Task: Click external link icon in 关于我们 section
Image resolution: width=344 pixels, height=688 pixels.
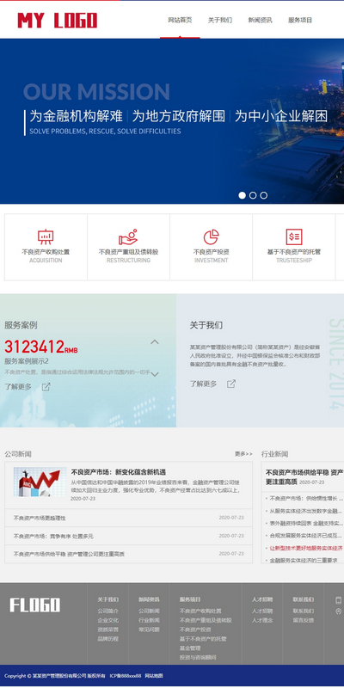Action: click(231, 384)
